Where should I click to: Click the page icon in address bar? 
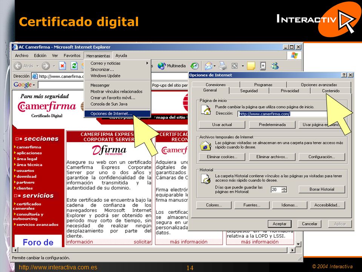pos(35,76)
